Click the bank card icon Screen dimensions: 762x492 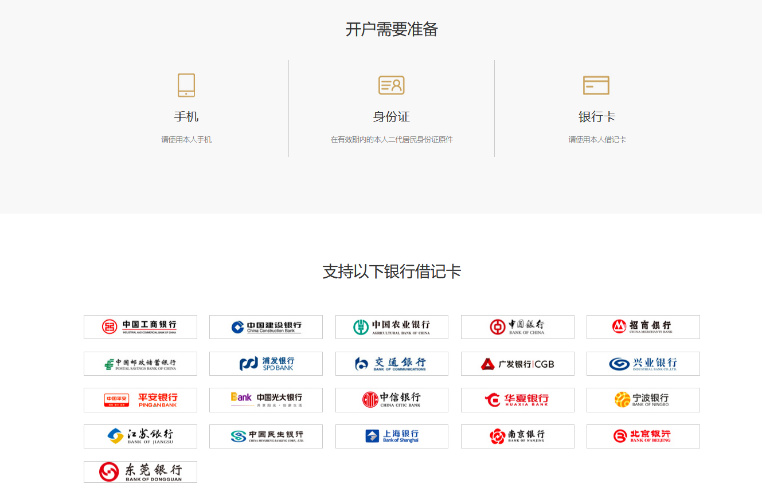pos(596,85)
